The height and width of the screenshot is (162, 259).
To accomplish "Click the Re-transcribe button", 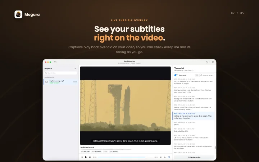I will pyautogui.click(x=194, y=157).
